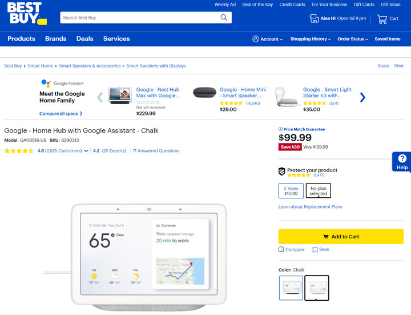Expand the customer ratings chevron

coord(86,151)
